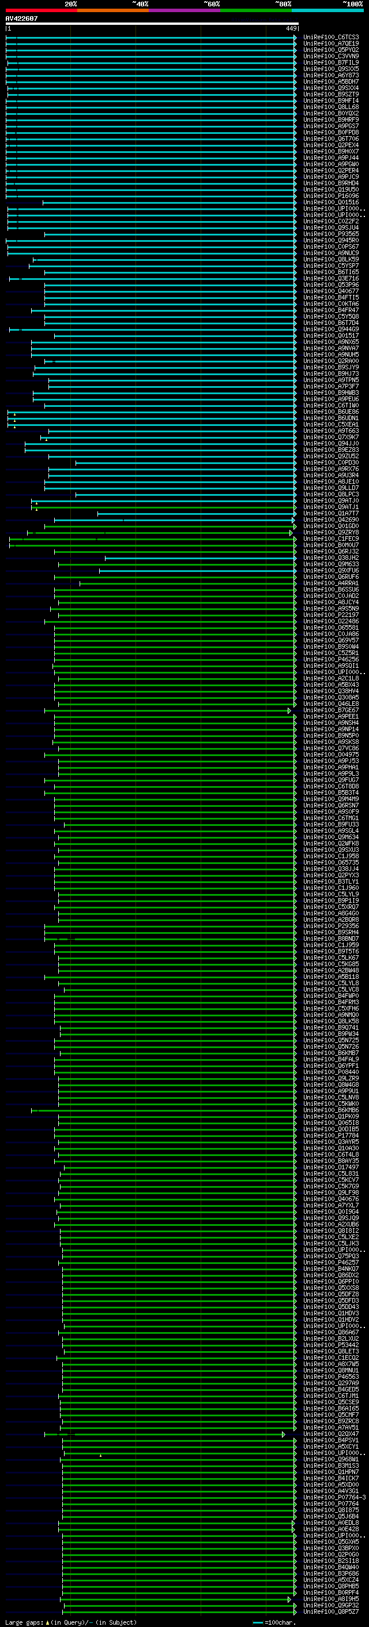
Task: Click the UniRef100_C5XEA1 label
Action: coord(330,424)
